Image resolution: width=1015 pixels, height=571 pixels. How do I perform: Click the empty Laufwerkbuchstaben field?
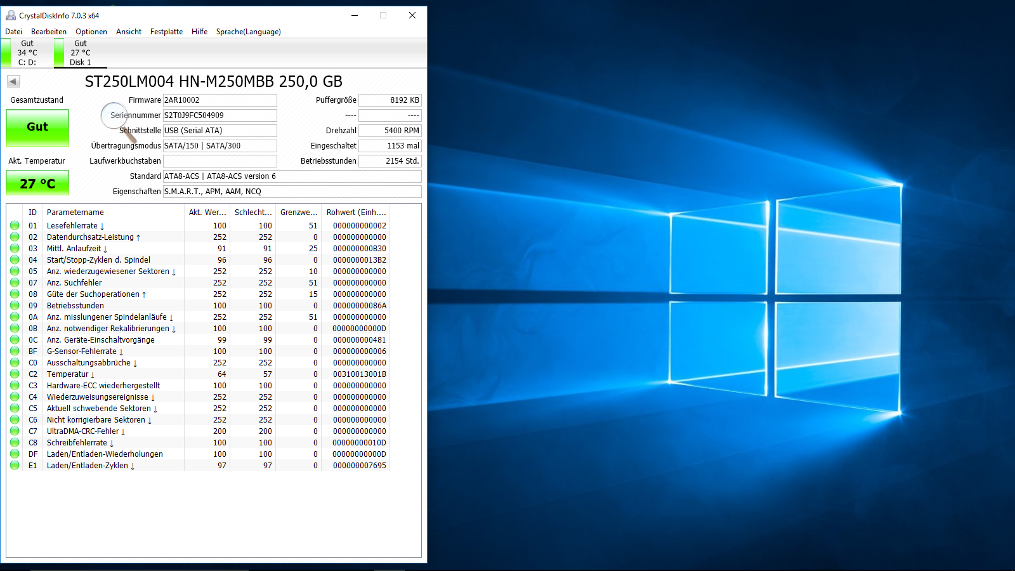click(x=220, y=161)
